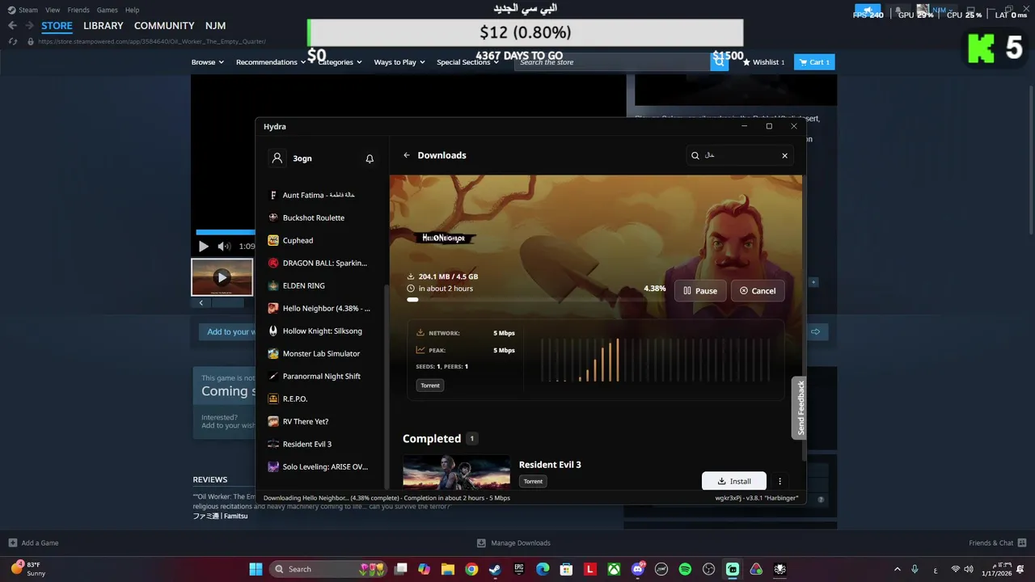Click the Hello Neighbor Torrent tag
This screenshot has height=582, width=1035.
[430, 386]
